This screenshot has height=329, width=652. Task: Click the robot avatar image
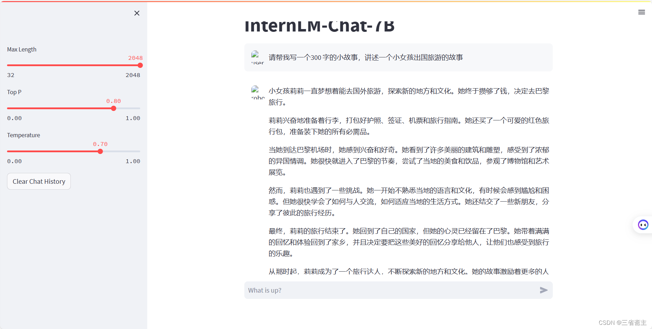coord(258,92)
